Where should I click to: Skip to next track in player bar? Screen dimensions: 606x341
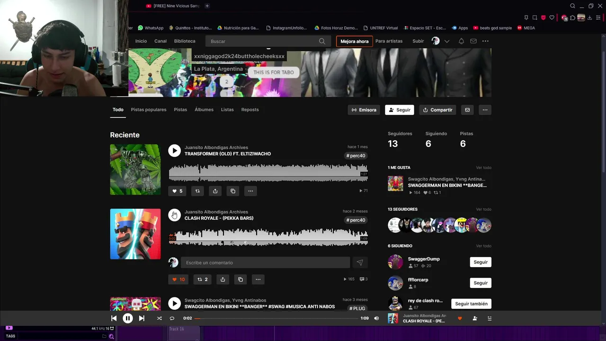142,318
